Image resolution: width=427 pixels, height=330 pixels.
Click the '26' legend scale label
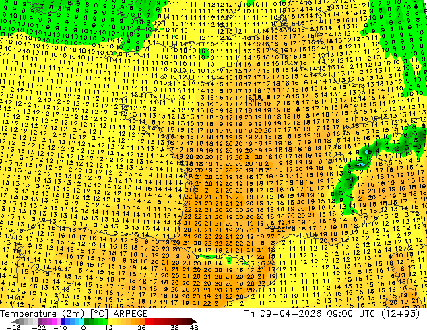[141, 327]
